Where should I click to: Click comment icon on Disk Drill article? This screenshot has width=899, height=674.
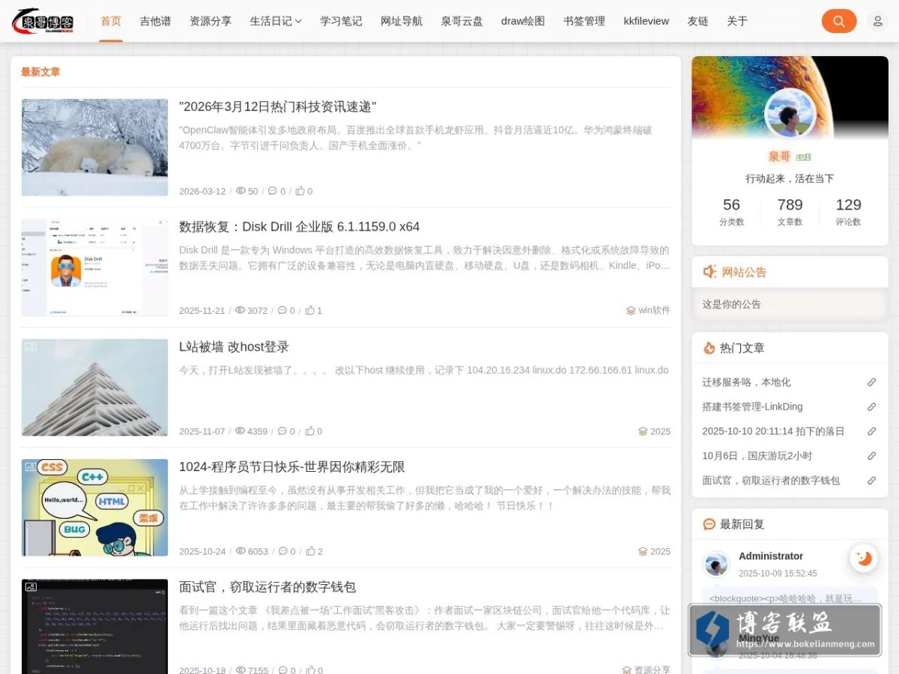pyautogui.click(x=282, y=310)
